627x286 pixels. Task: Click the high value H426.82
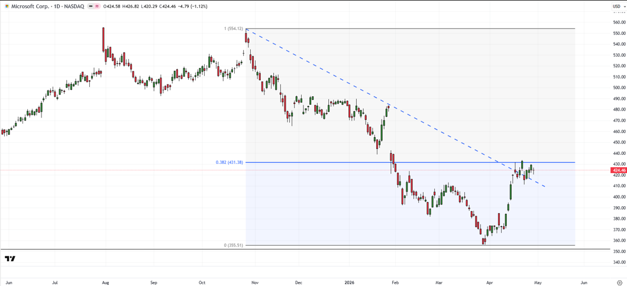131,6
